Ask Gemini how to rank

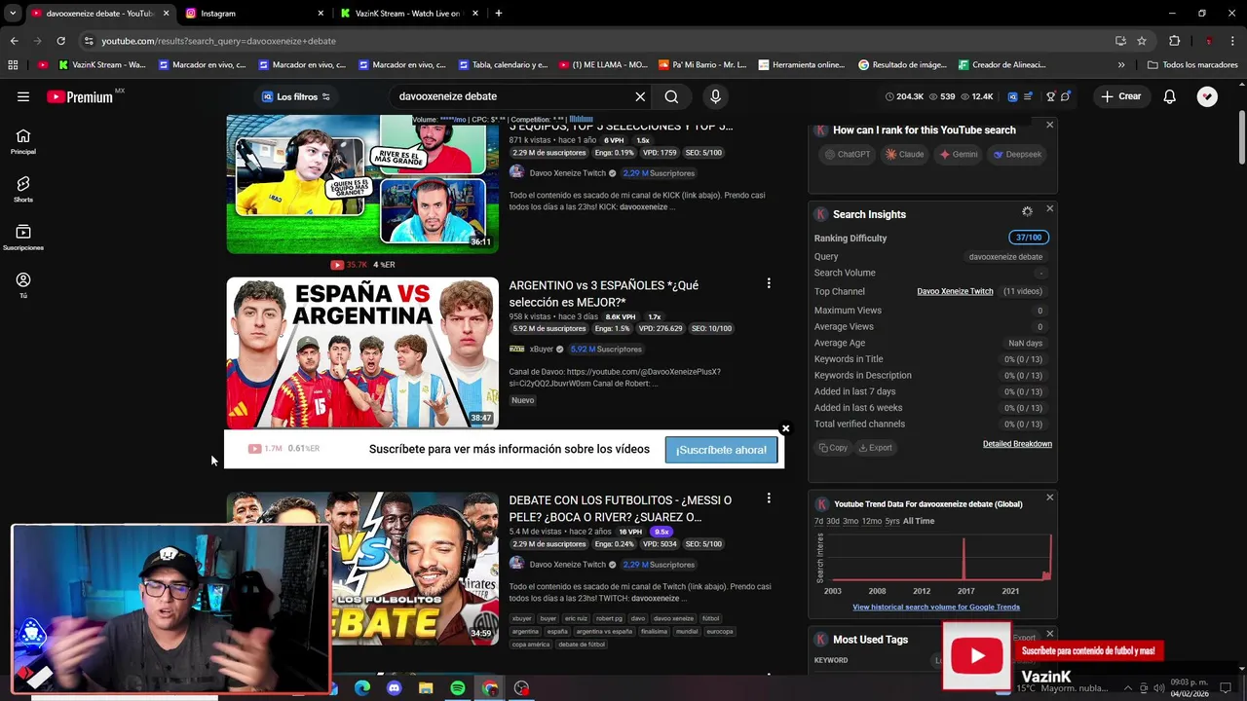(x=958, y=154)
